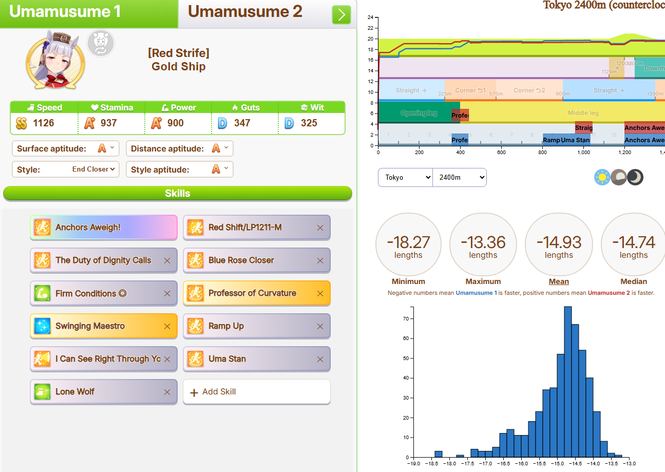Click the Add Skill button

pyautogui.click(x=257, y=392)
